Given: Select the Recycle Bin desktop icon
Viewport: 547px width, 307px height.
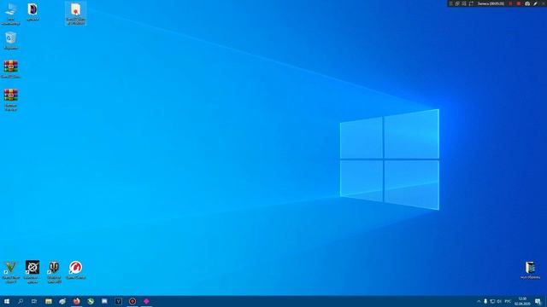Looking at the screenshot, I should point(11,41).
